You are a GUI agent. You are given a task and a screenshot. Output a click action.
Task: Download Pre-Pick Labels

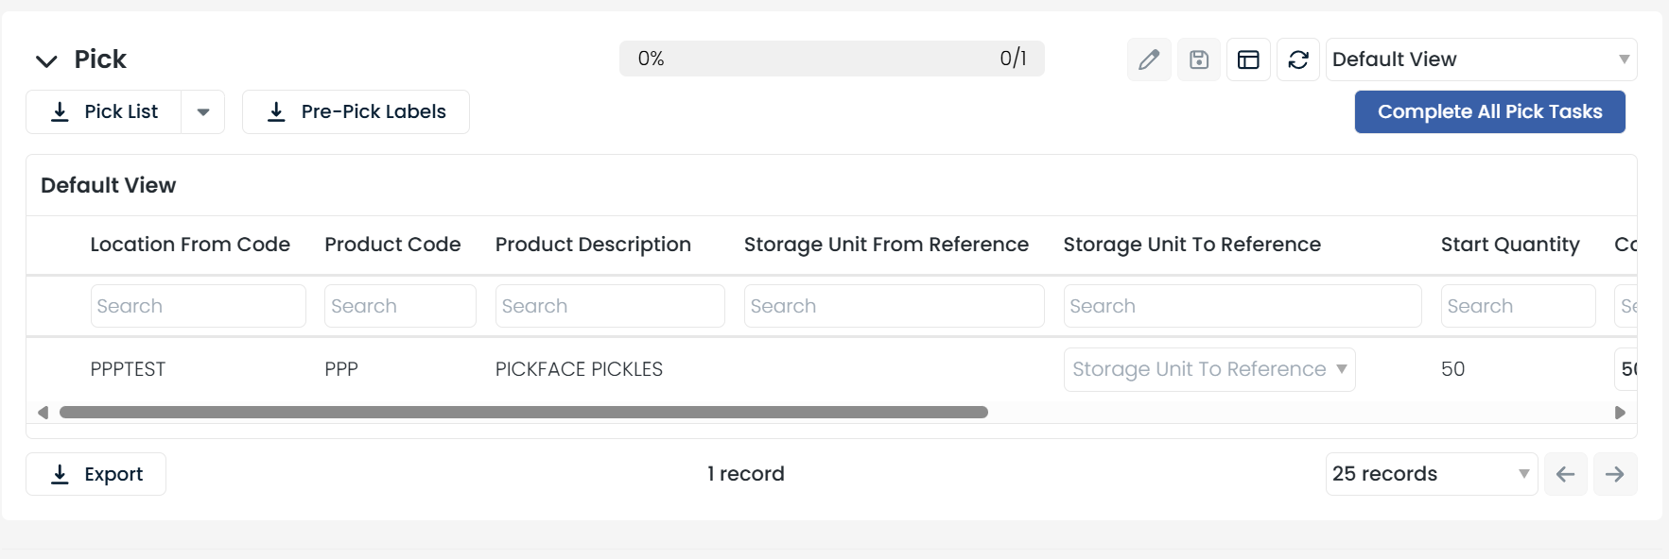tap(356, 111)
